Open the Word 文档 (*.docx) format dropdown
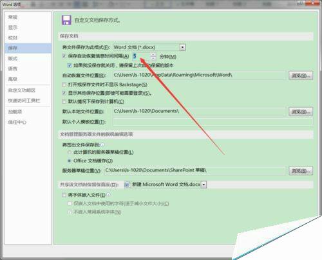This screenshot has height=260, width=322. pos(182,47)
